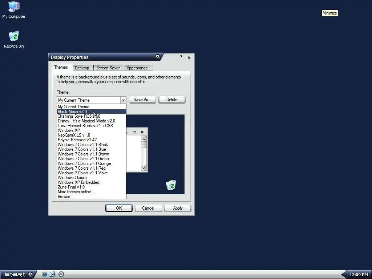This screenshot has height=279, width=372.
Task: Click preview window scrollbar up arrow
Action: coord(144,139)
